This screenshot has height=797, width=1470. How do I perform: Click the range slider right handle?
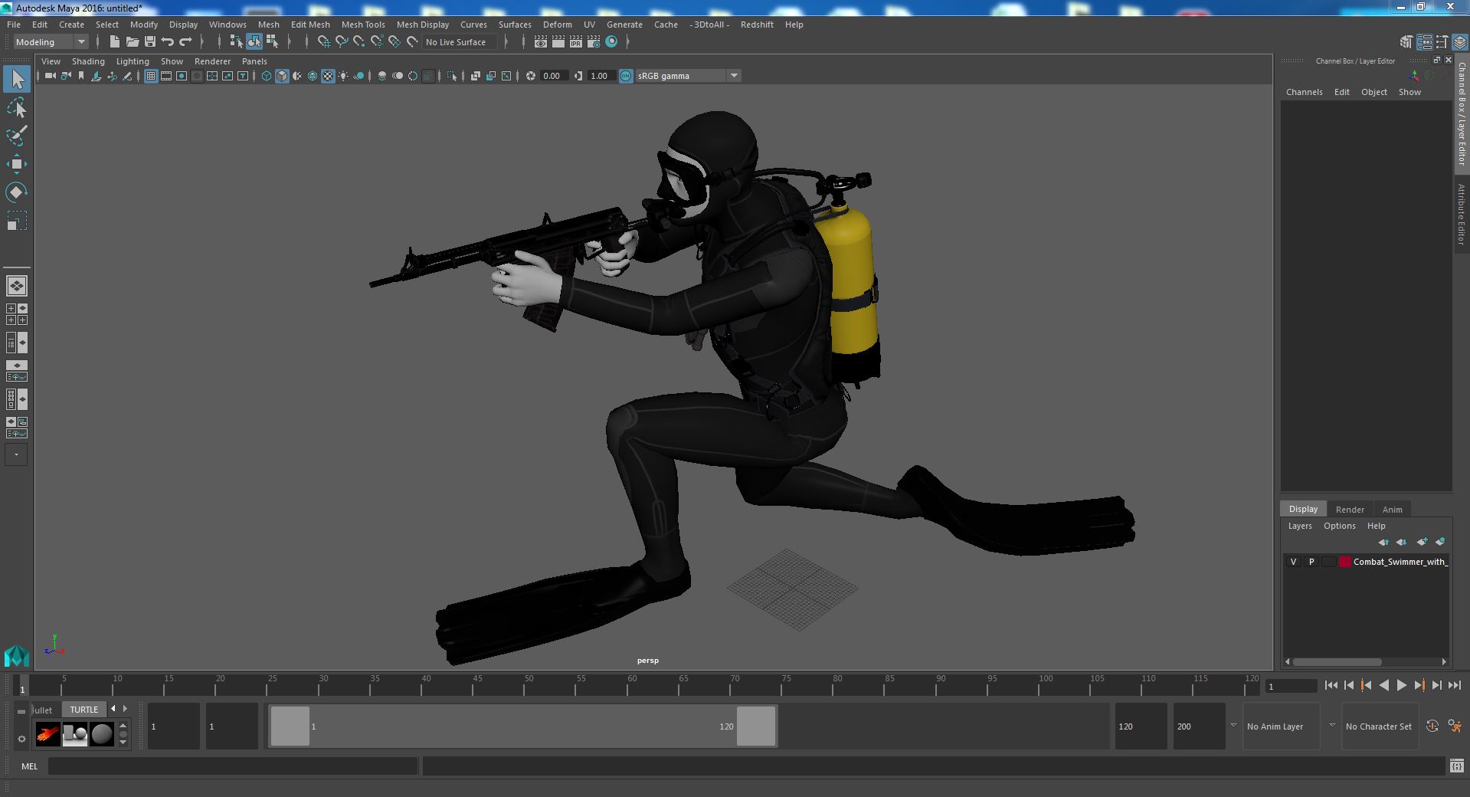pos(756,726)
